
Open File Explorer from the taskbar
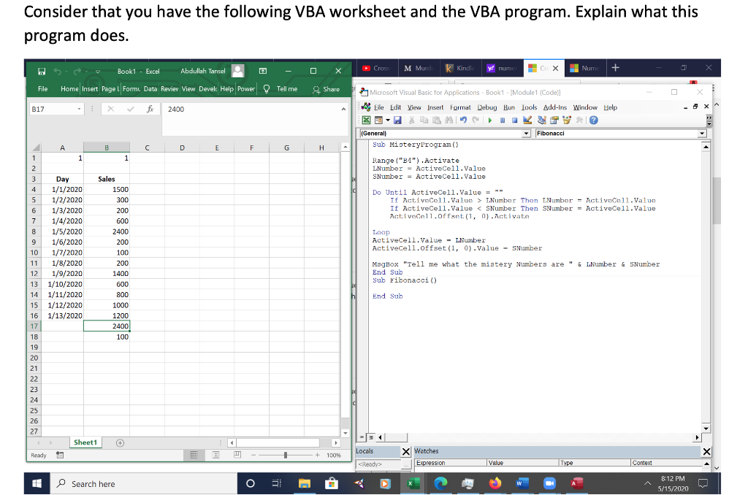(305, 483)
